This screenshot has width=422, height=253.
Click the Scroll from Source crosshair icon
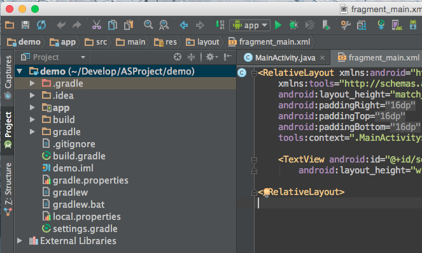click(x=178, y=57)
